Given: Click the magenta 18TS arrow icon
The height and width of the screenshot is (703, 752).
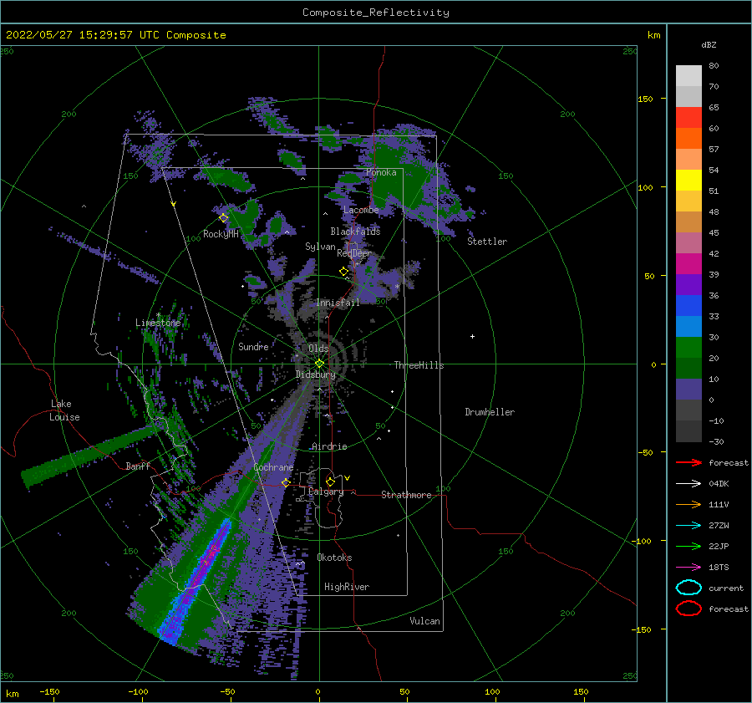Looking at the screenshot, I should (688, 568).
